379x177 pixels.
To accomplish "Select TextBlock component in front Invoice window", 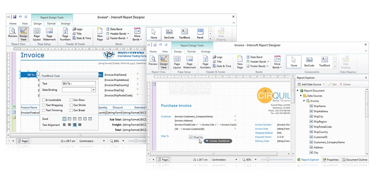I will (x=324, y=62).
